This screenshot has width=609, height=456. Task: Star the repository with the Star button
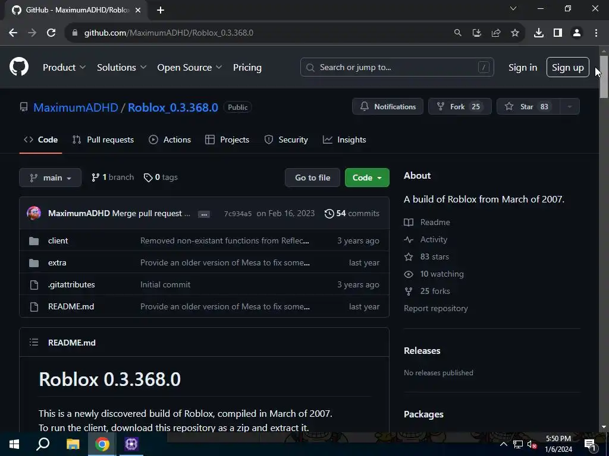[x=528, y=107]
